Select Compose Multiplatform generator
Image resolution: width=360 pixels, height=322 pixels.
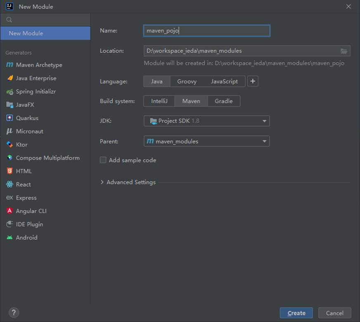[x=45, y=158]
